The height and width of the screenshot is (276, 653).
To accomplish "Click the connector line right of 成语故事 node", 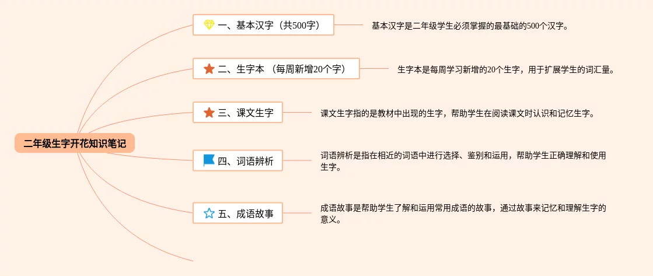I will (297, 213).
